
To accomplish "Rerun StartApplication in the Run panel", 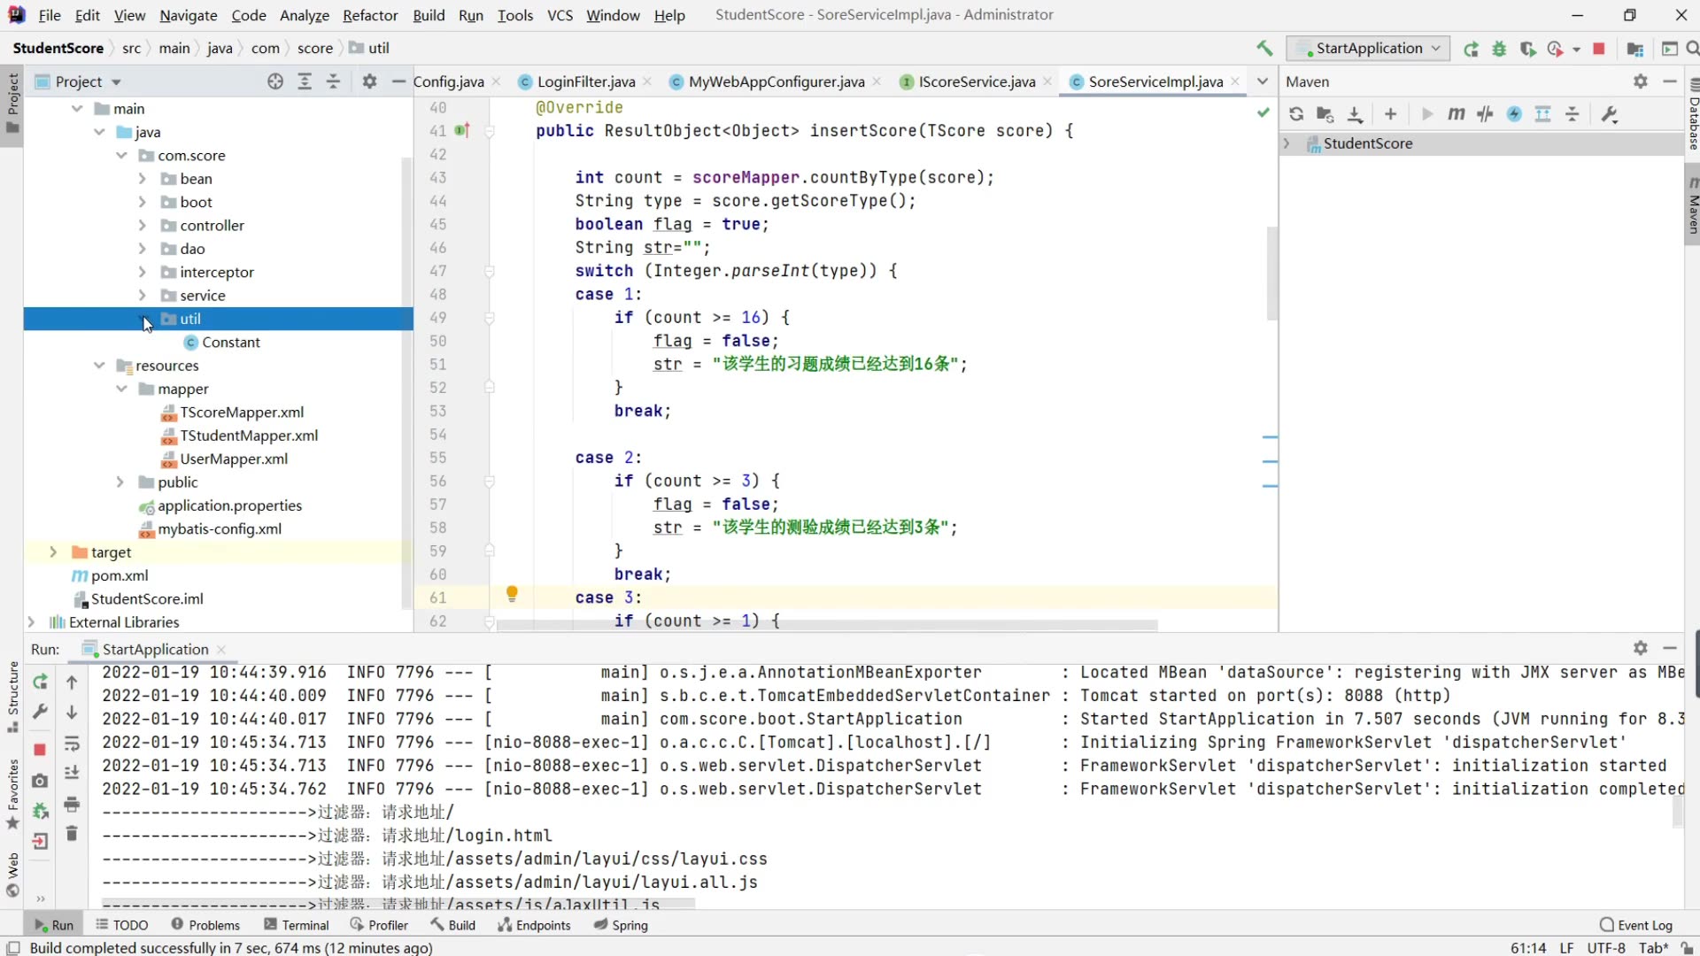I will tap(40, 682).
